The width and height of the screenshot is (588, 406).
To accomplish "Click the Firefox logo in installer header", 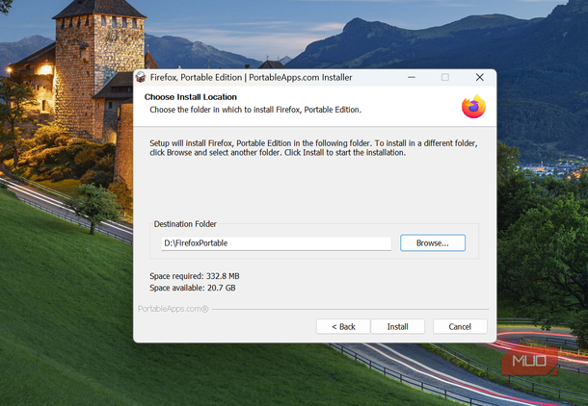I will click(473, 107).
